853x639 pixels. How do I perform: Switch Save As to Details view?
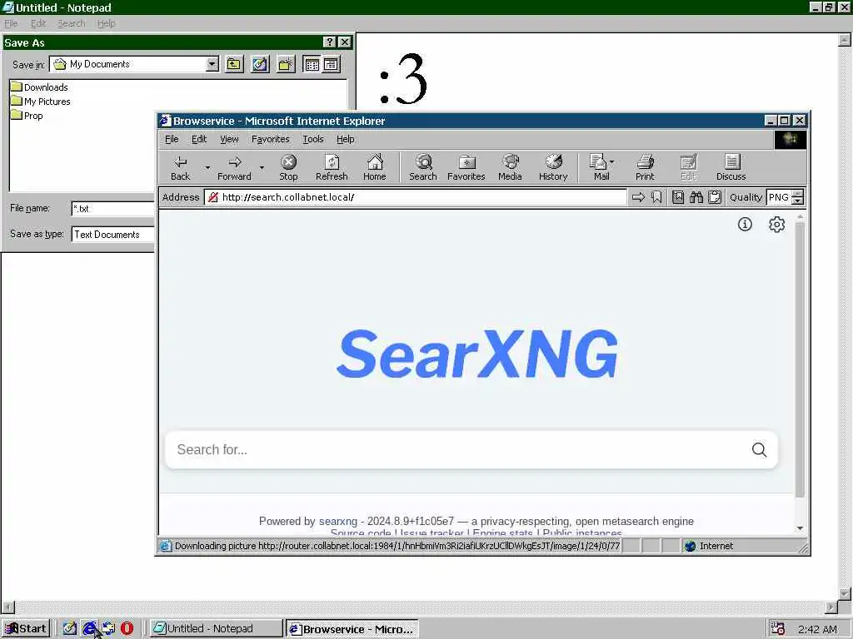(x=331, y=64)
